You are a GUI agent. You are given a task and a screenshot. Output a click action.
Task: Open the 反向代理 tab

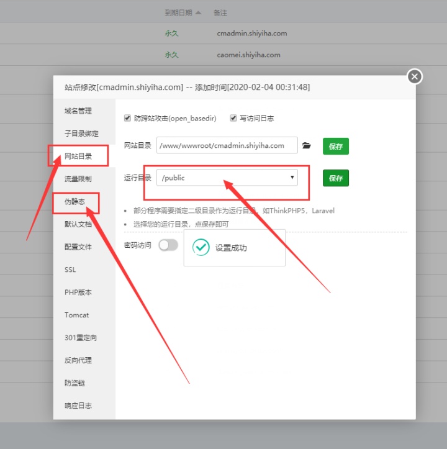84,360
